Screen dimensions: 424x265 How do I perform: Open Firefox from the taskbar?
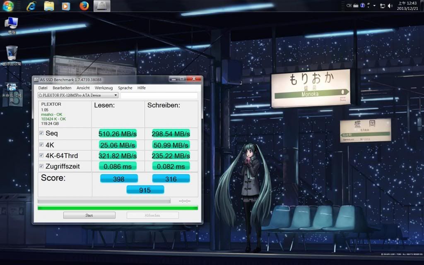point(84,6)
